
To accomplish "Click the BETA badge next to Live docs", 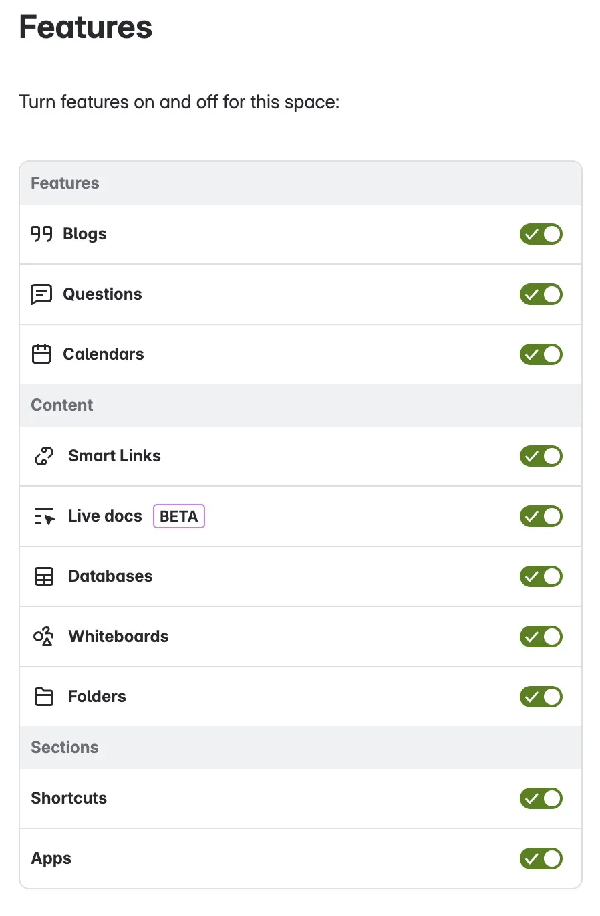I will [179, 516].
